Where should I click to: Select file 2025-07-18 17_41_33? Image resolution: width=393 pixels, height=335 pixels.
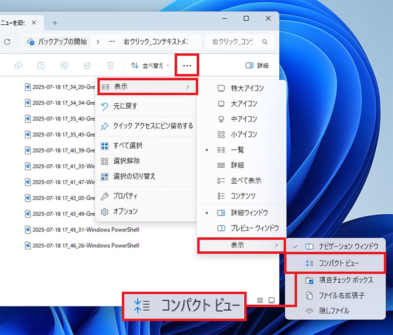click(60, 166)
